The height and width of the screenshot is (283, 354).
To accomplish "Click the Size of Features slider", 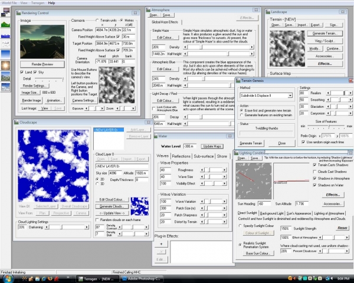I will [x=326, y=126].
